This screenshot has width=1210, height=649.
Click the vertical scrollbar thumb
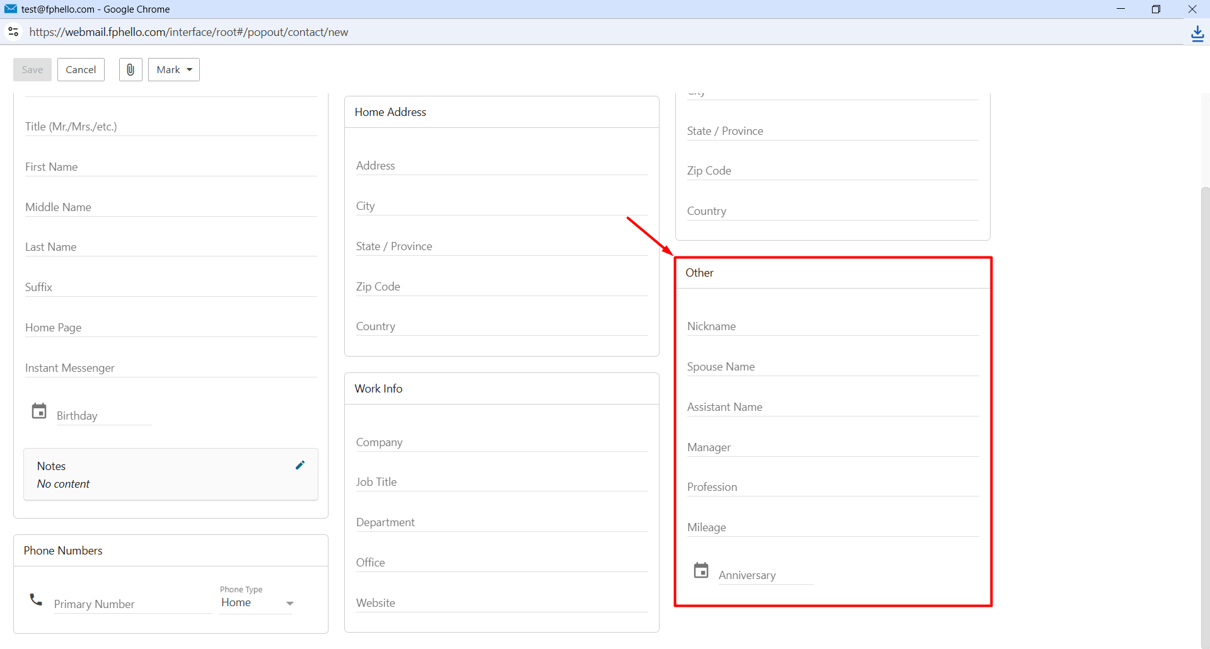click(1205, 416)
